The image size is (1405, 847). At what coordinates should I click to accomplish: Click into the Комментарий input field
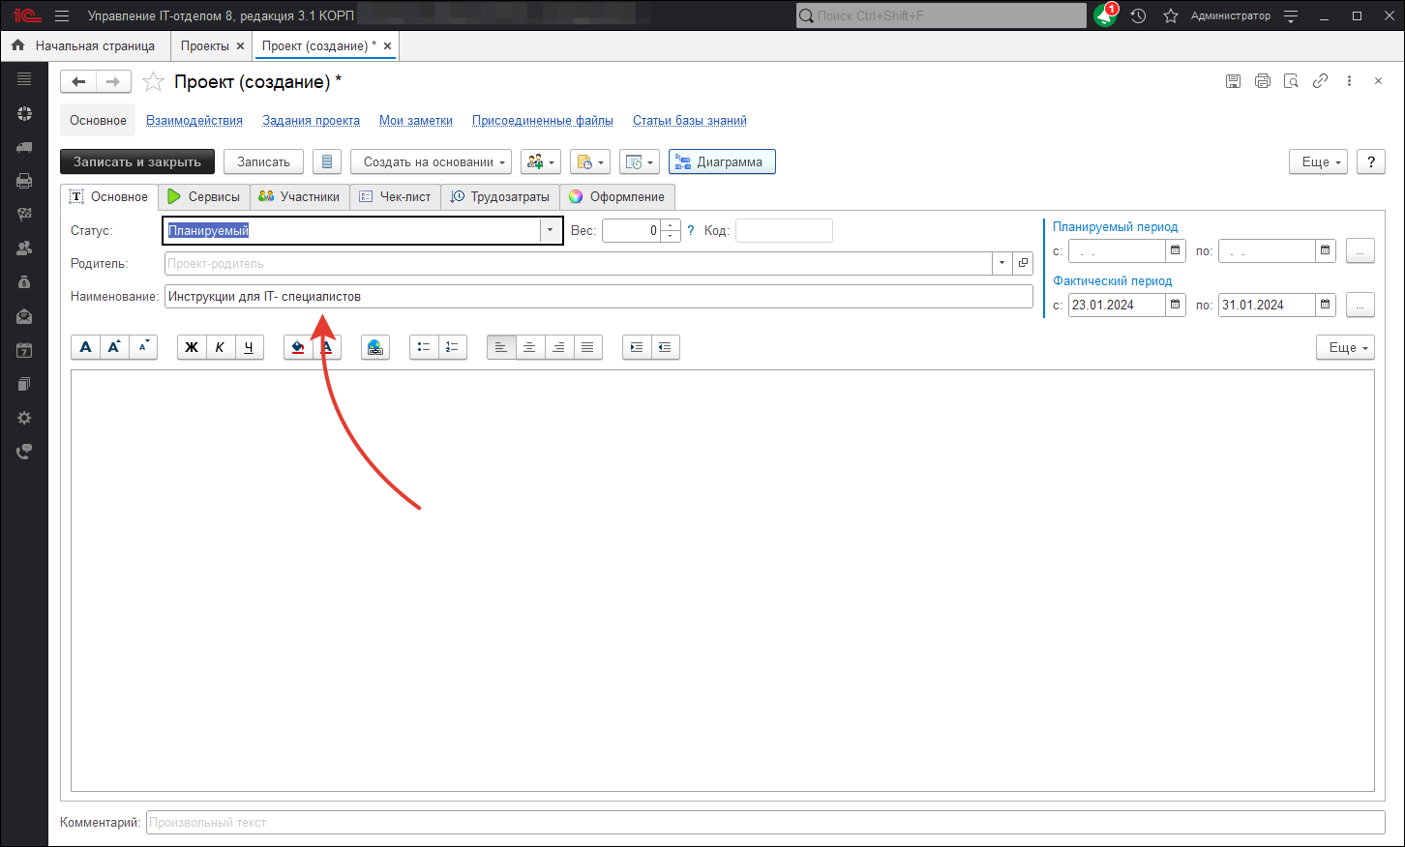pyautogui.click(x=764, y=822)
